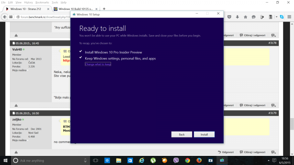This screenshot has height=165, width=294.
Task: Open the Action Center notification icon
Action: click(274, 161)
